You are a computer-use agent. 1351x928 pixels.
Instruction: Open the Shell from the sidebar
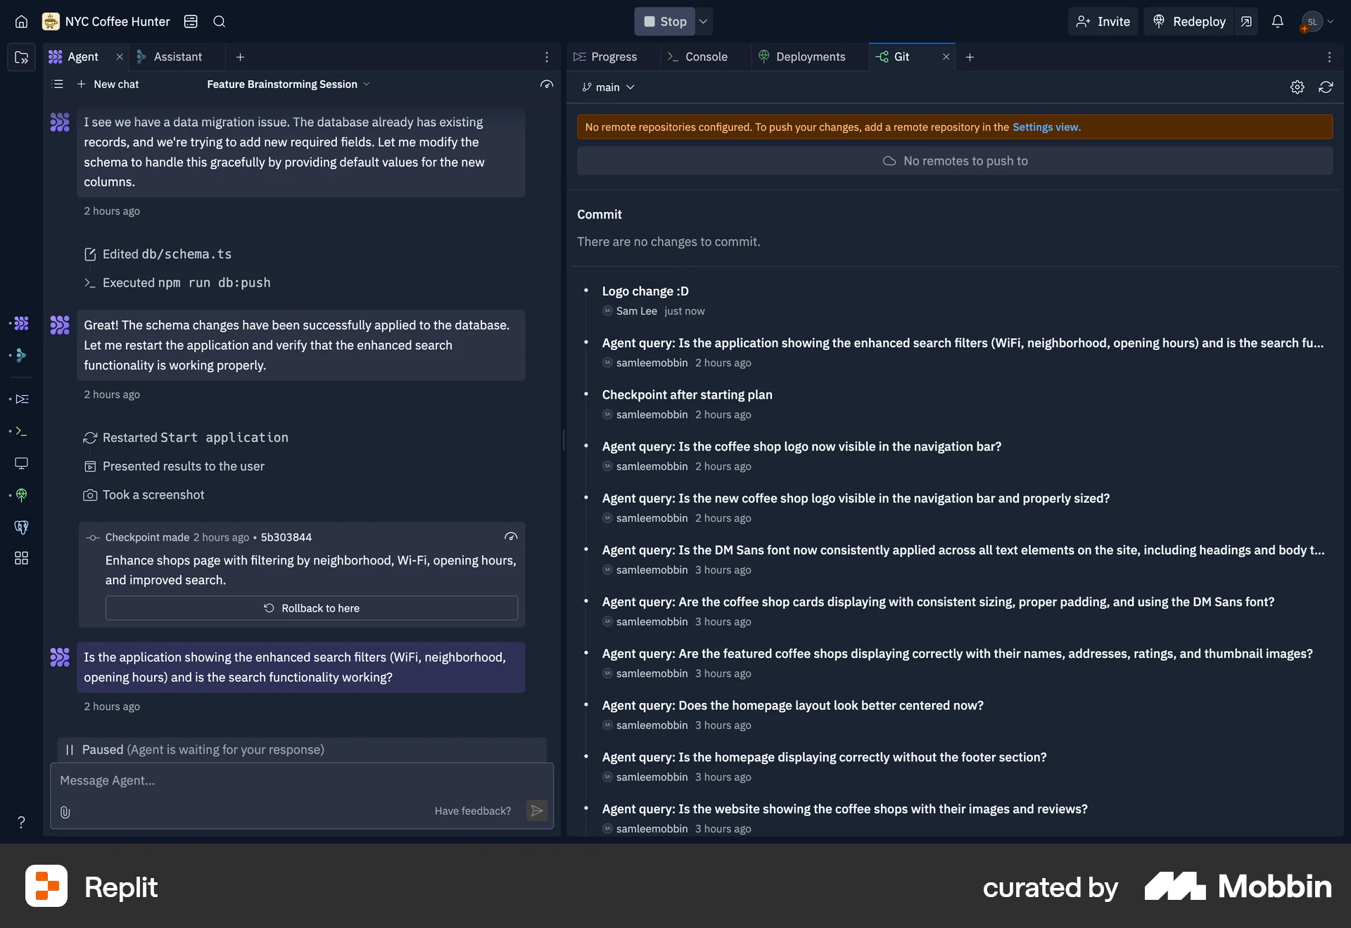click(21, 432)
